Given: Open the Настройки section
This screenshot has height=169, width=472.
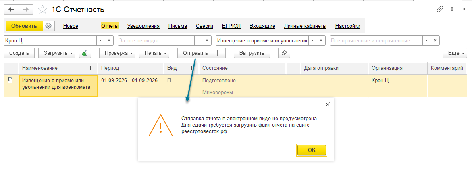Looking at the screenshot, I should 348,26.
